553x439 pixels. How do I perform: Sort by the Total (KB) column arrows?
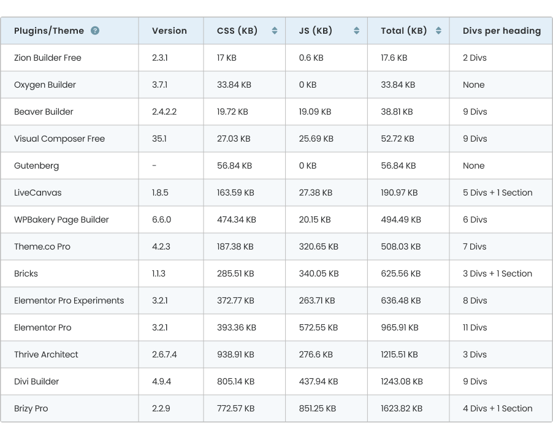(x=438, y=31)
